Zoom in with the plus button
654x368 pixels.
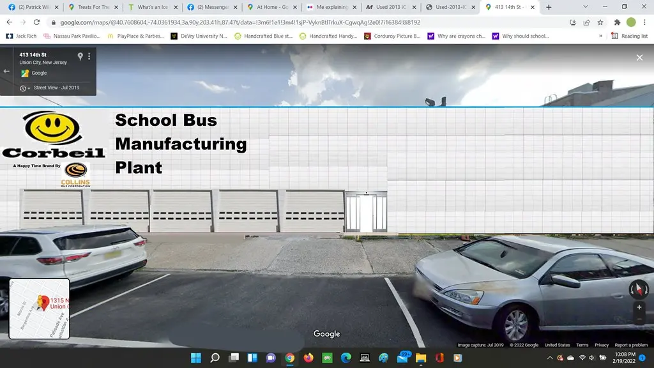[639, 307]
